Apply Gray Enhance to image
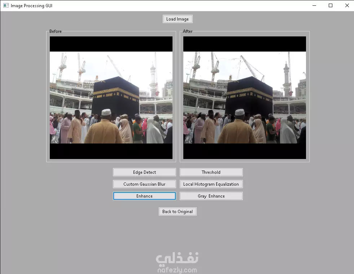354x274 pixels. pos(211,196)
